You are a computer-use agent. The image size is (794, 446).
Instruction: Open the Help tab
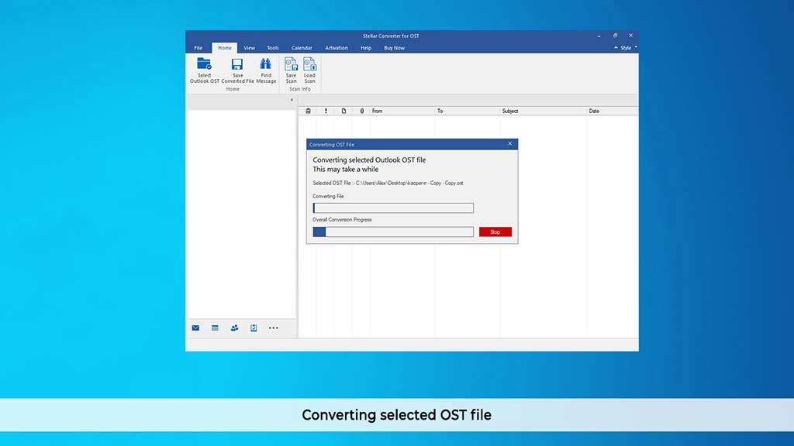pyautogui.click(x=366, y=47)
